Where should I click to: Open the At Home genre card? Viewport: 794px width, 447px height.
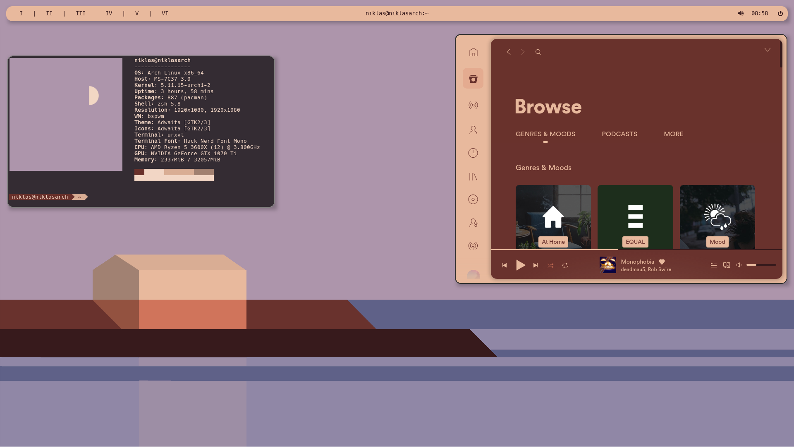tap(553, 217)
